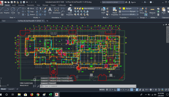
Task: Toggle MODEL space button in status bar
Action: (x=102, y=90)
